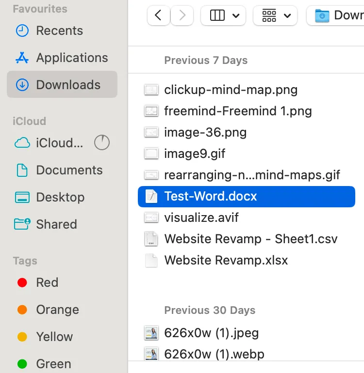Select Website Revamp - Sheet1.csv icon
Viewport: 364px width, 373px height.
(x=152, y=239)
